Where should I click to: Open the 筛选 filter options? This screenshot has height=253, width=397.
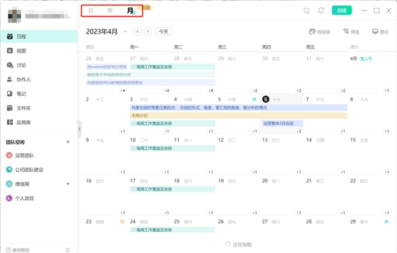point(351,32)
